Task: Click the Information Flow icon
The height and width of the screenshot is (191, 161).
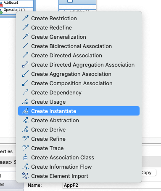Action: pyautogui.click(x=25, y=167)
